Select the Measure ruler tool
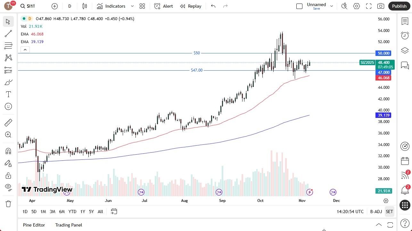The width and height of the screenshot is (412, 231). point(8,122)
